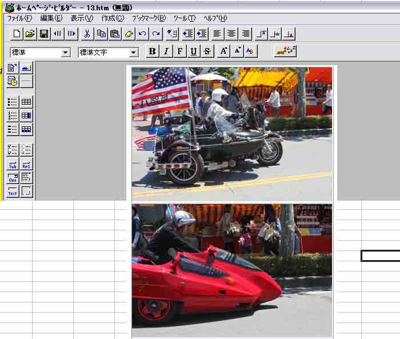Toggle Bold formatting
Viewport: 400px width, 339px height.
point(152,51)
